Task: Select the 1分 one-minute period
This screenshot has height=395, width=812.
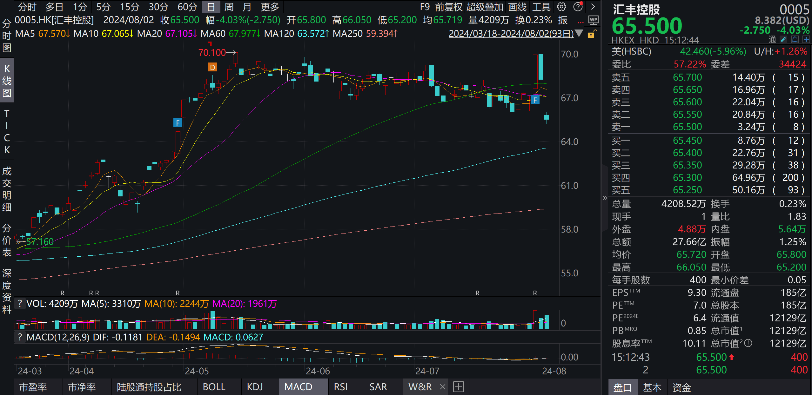Action: click(x=80, y=7)
